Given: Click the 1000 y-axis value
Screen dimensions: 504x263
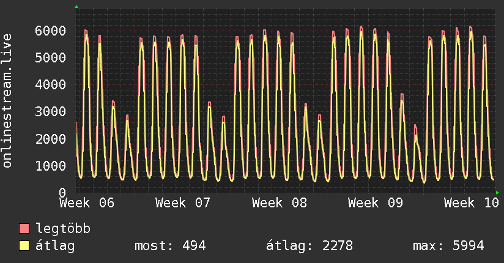Looking at the screenshot, I should pos(51,166).
